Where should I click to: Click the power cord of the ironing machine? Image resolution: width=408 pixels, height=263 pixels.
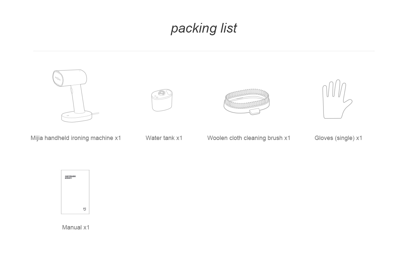coord(96,115)
